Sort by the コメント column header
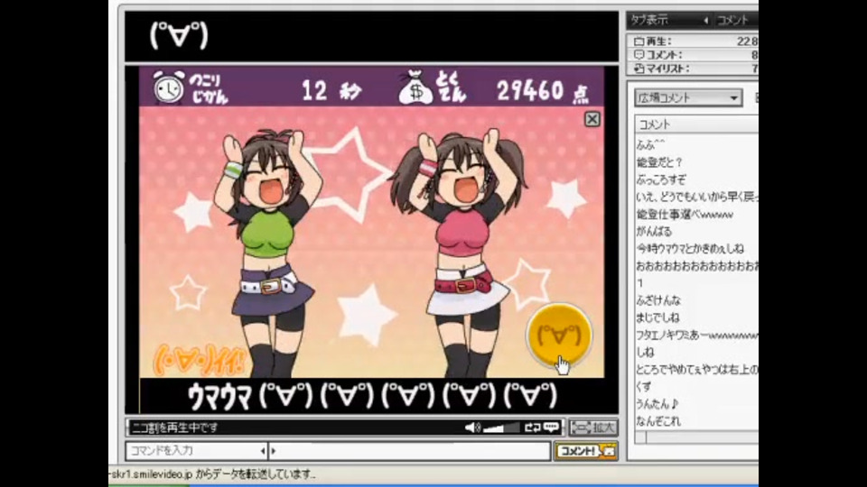This screenshot has width=867, height=487. tap(696, 124)
